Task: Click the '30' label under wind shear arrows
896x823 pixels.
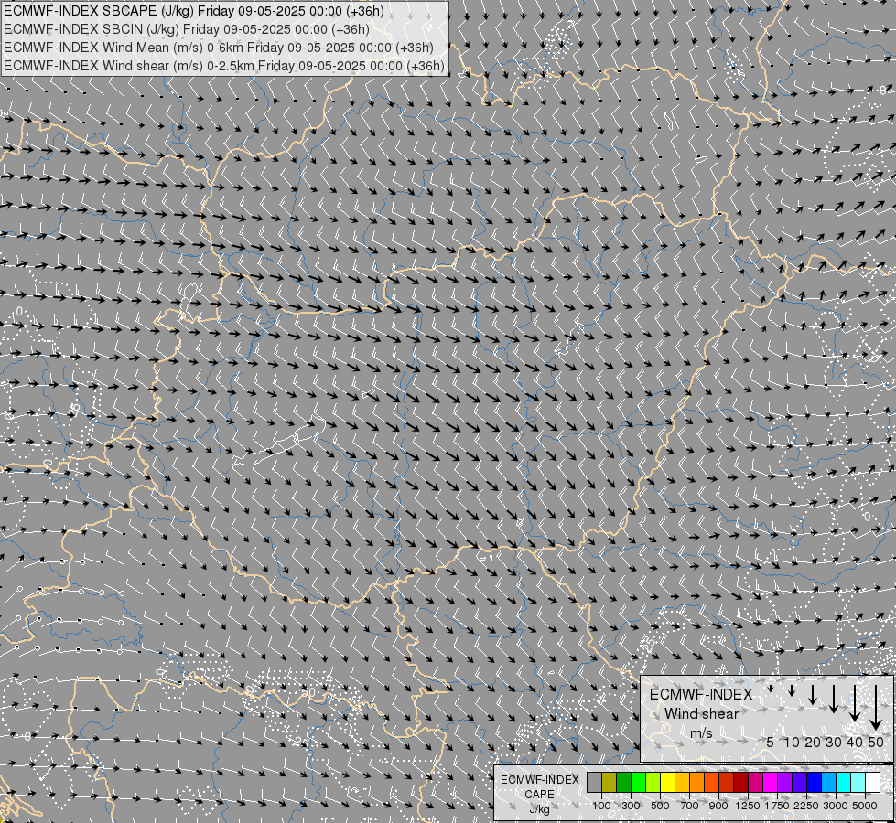Action: coord(833,742)
